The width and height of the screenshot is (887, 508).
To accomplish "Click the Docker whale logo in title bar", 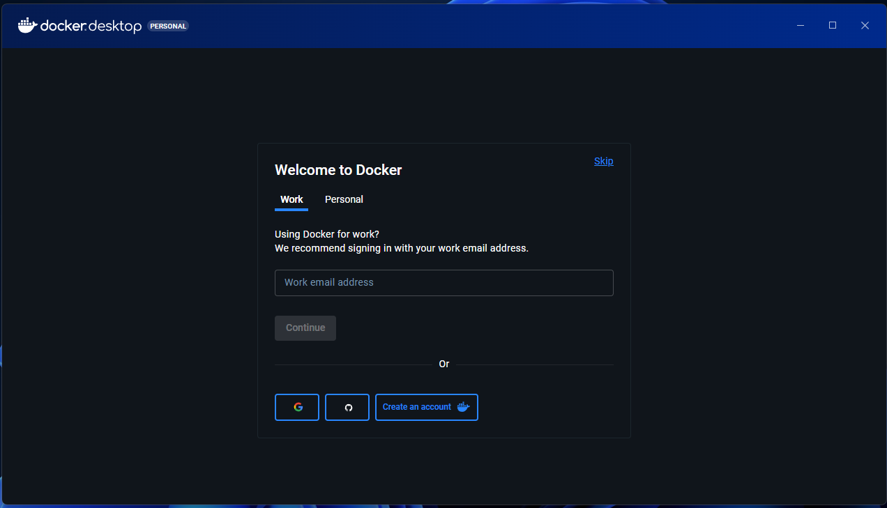I will [x=27, y=26].
